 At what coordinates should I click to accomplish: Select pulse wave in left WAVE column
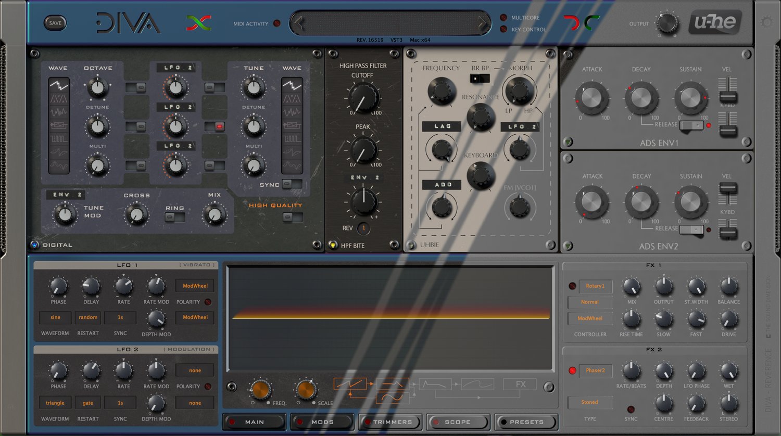[58, 139]
